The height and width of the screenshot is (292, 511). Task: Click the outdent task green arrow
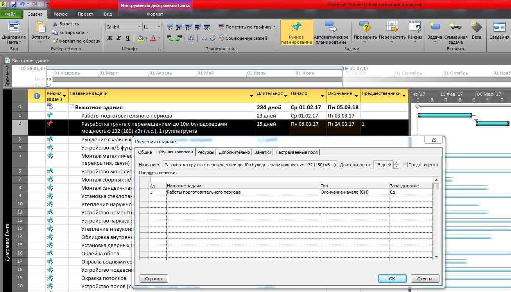click(170, 38)
